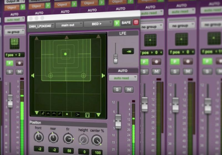The width and height of the screenshot is (222, 155).
Task: Click the f/r position knob
Action: click(68, 139)
